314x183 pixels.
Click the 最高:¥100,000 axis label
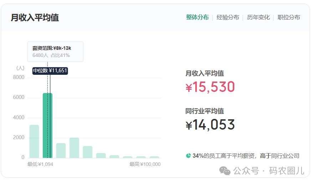pos(145,164)
